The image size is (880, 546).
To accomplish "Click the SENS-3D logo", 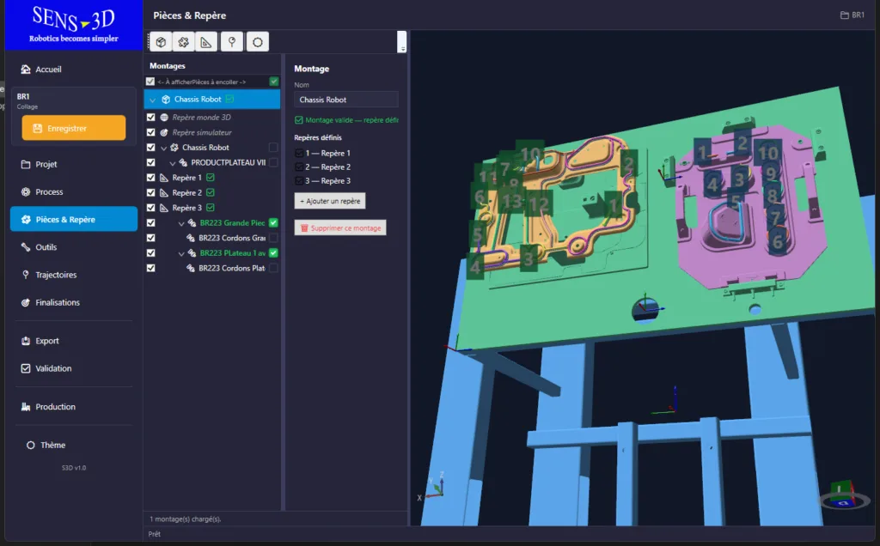I will point(74,25).
